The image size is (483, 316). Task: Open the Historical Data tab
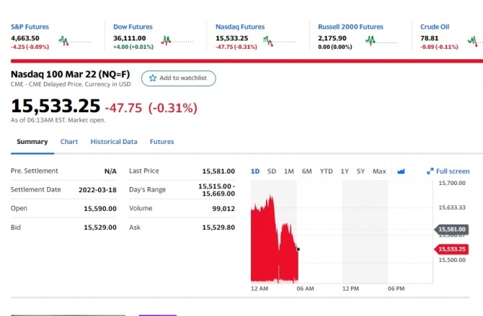click(x=114, y=142)
